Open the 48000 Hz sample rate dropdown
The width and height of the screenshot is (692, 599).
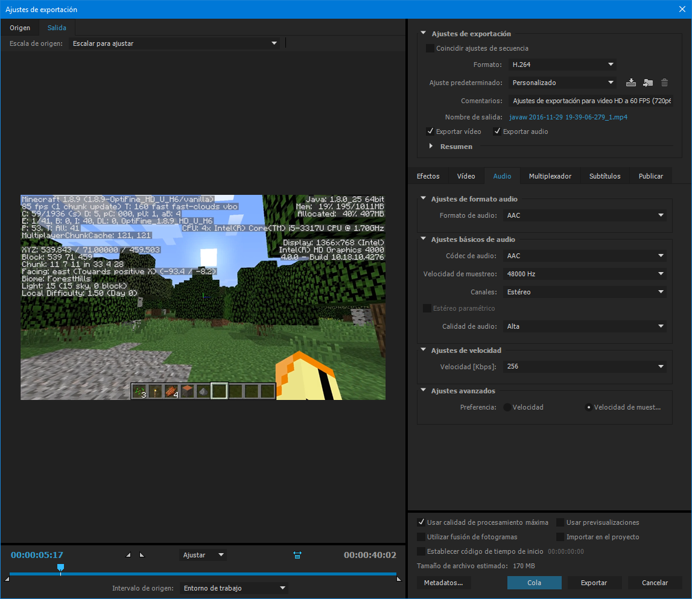[585, 274]
